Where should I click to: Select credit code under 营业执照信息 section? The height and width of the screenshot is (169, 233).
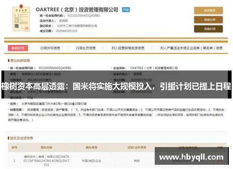55,68
